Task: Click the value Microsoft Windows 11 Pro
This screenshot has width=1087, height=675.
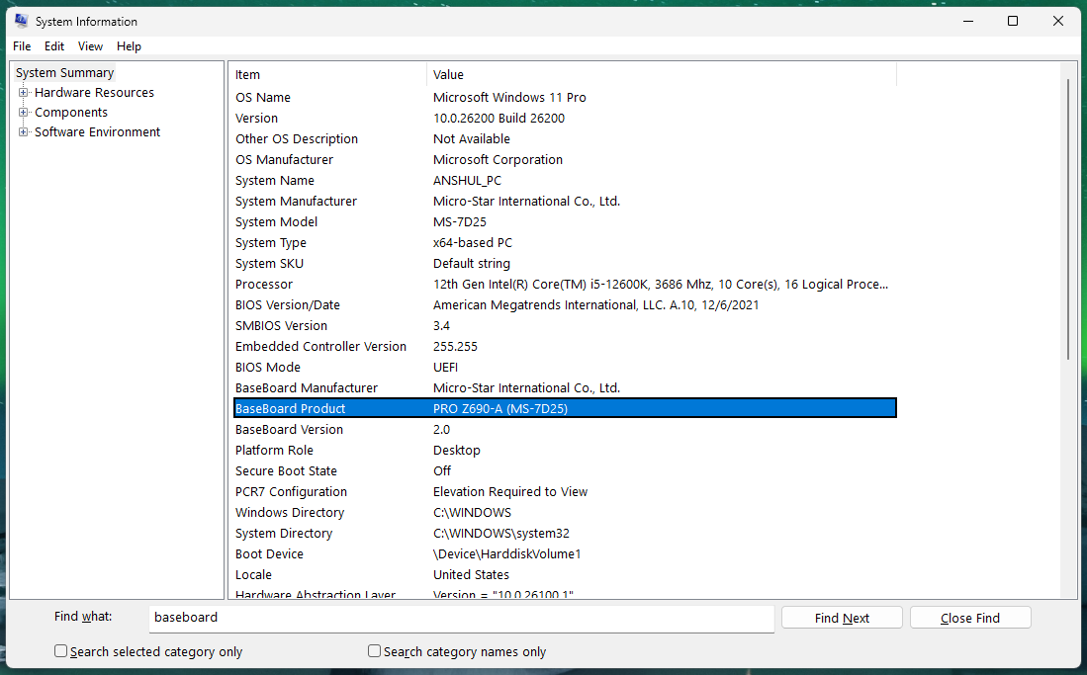Action: pyautogui.click(x=509, y=97)
